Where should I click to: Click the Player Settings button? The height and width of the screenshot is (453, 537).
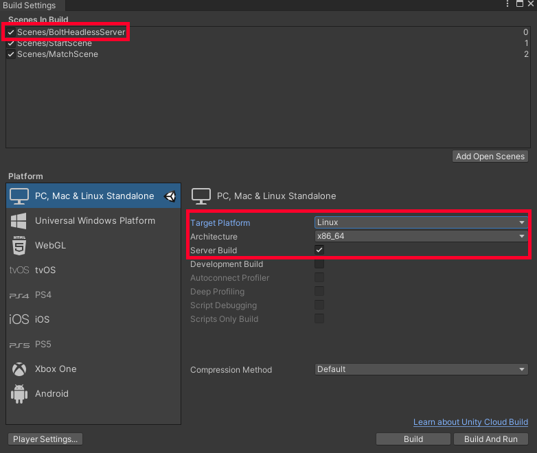[x=45, y=439]
